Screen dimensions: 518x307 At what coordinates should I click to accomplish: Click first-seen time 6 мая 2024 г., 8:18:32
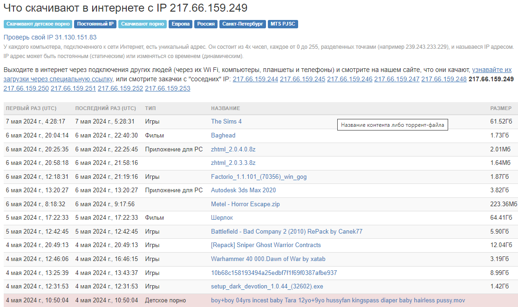(35, 204)
